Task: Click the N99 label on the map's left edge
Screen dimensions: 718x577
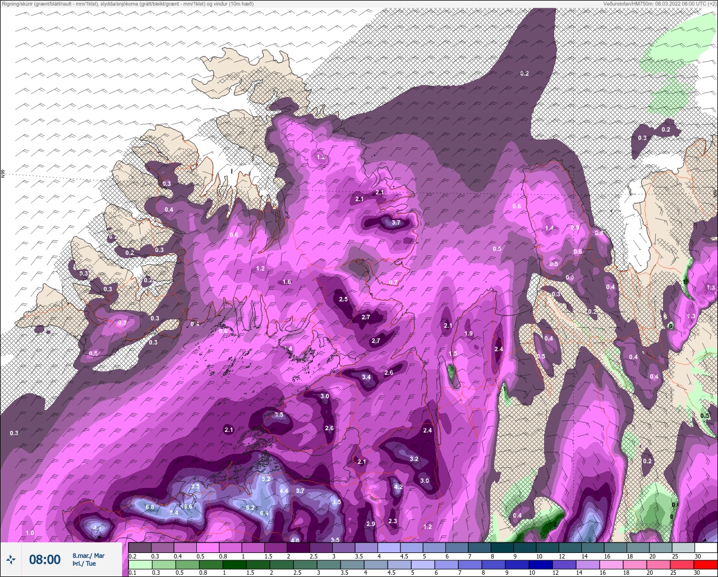Action: pos(3,174)
